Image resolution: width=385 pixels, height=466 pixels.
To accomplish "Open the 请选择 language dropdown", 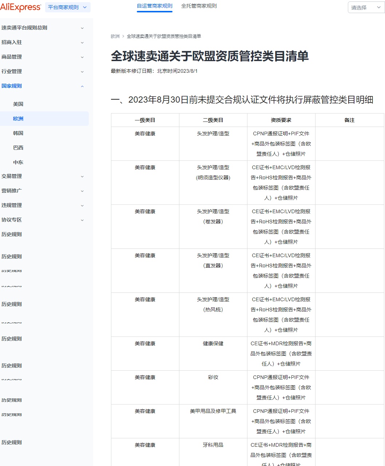I will coord(366,8).
